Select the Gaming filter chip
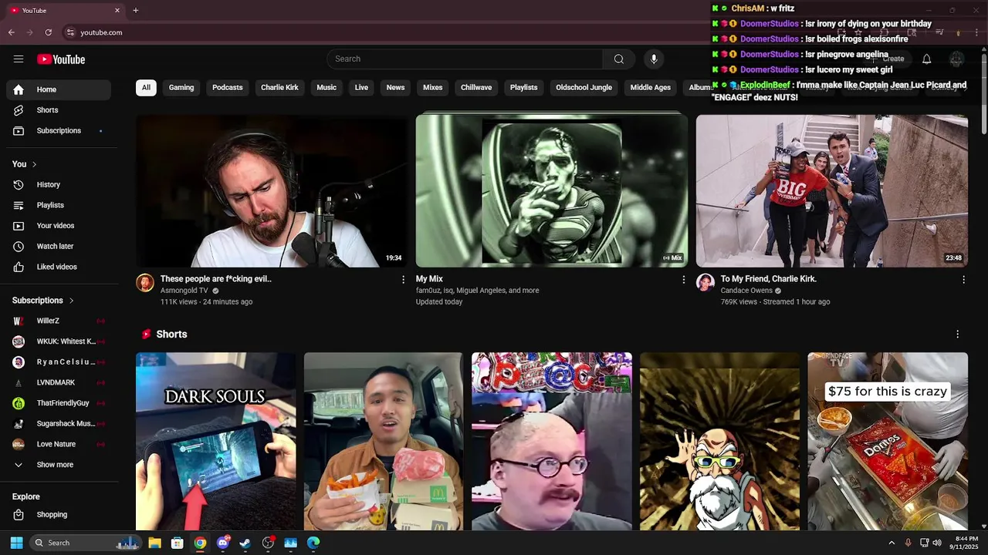Screen dimensions: 988x555 click(181, 88)
